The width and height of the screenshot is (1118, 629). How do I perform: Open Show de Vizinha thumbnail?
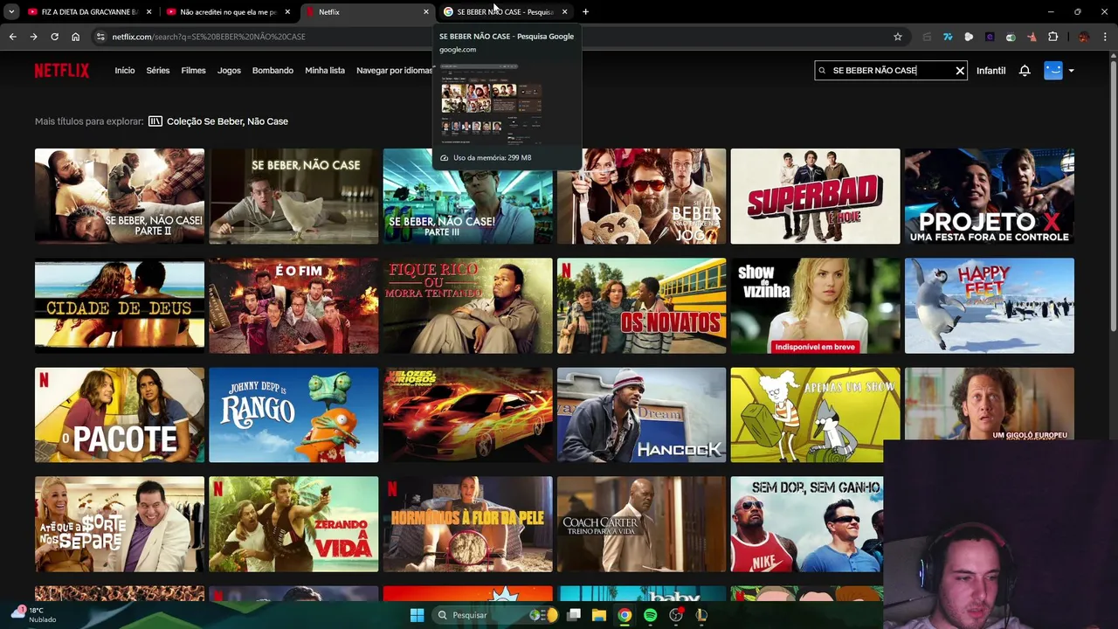click(815, 306)
